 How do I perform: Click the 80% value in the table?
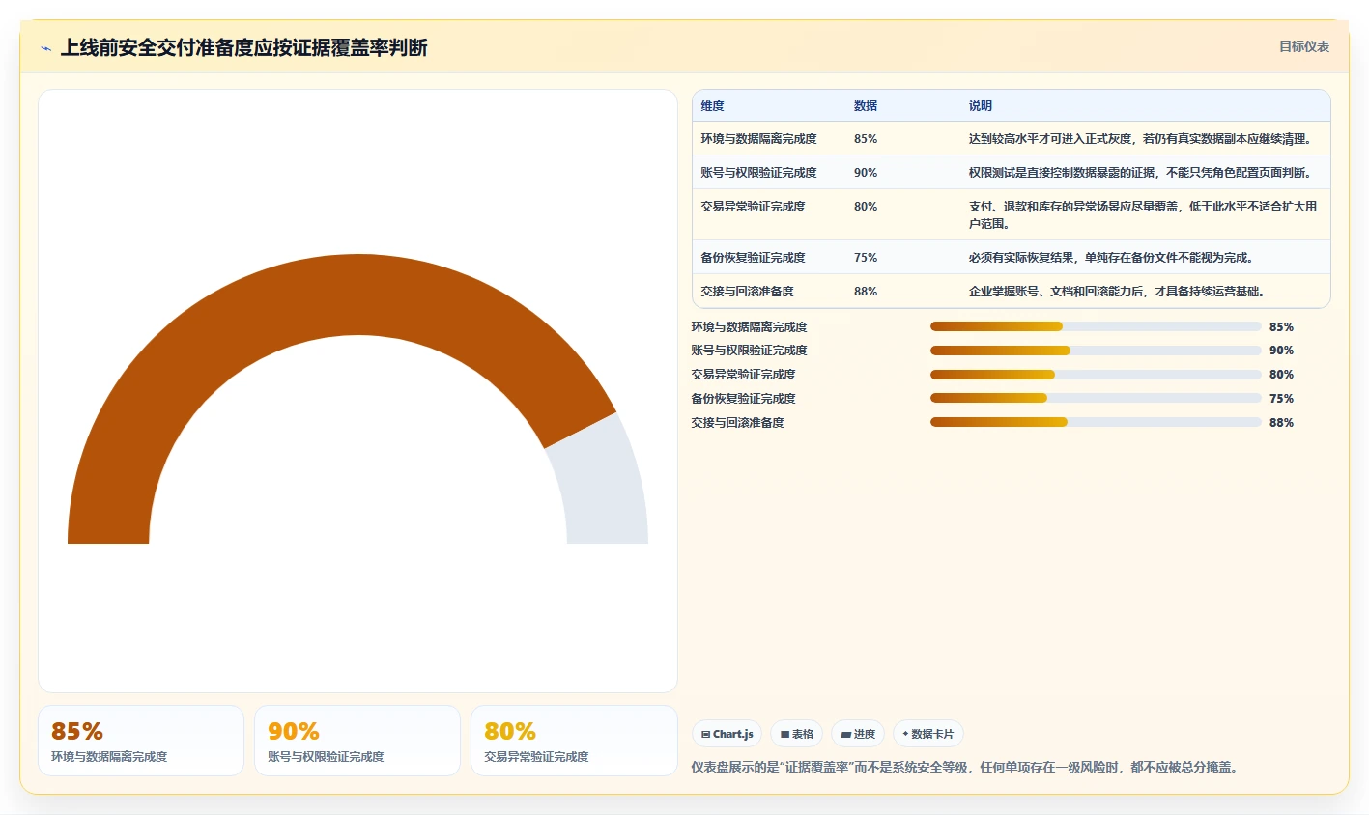click(x=866, y=207)
